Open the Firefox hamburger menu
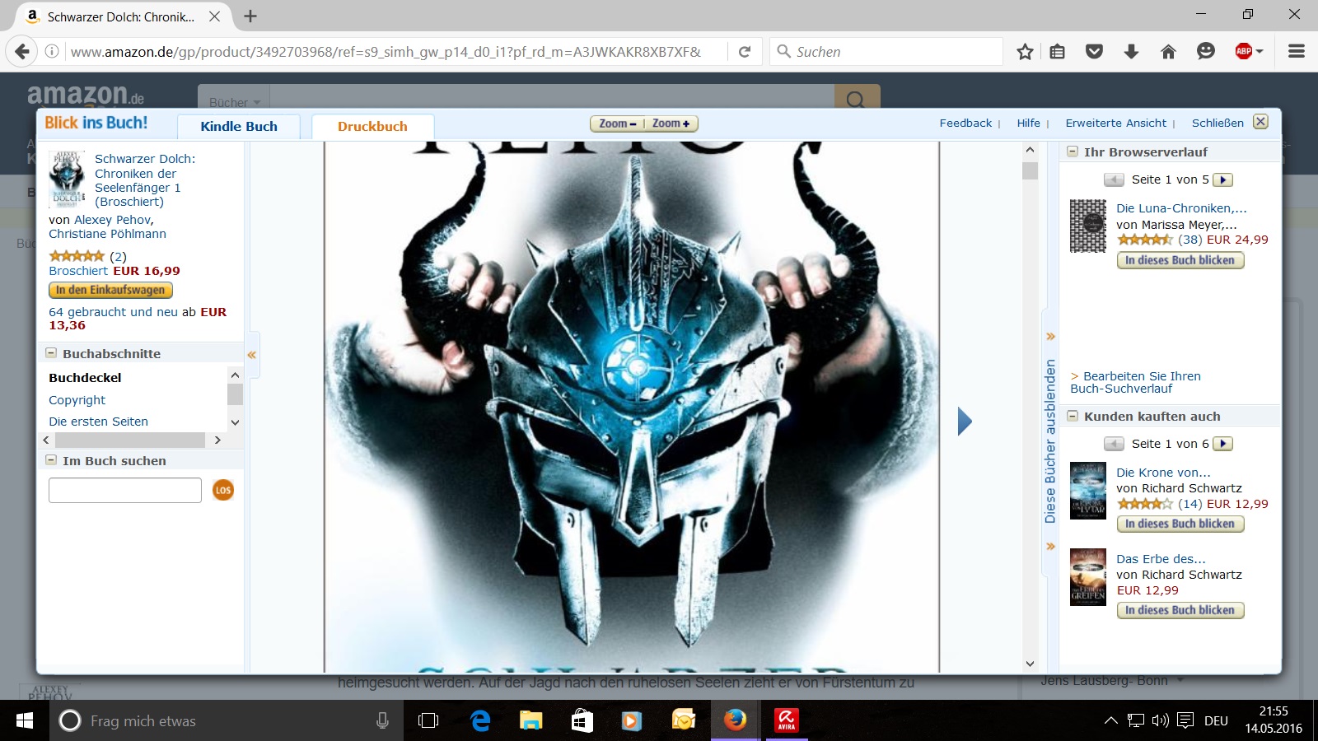This screenshot has width=1318, height=741. click(1297, 52)
